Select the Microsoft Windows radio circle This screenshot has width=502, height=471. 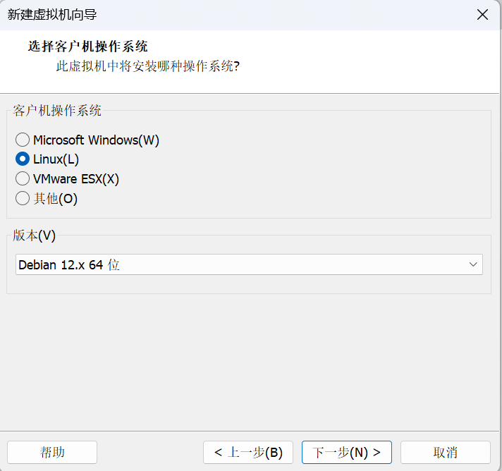(x=23, y=140)
